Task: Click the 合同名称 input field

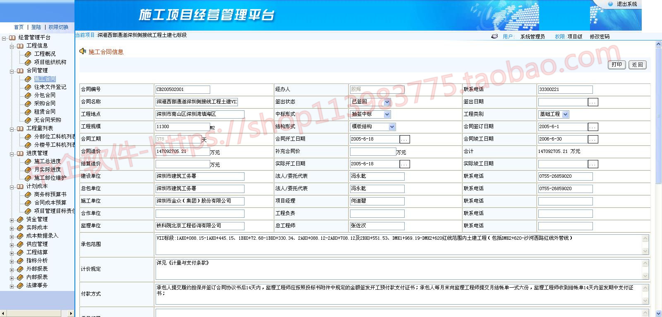Action: (x=197, y=102)
